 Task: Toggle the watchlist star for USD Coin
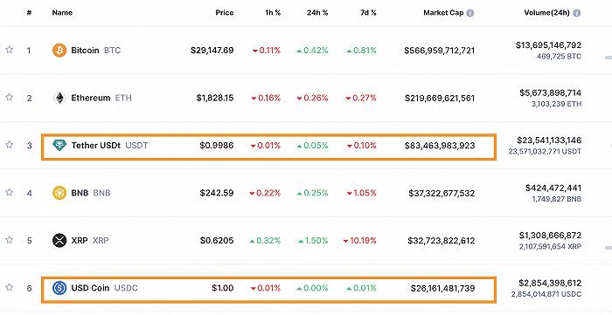[x=10, y=287]
